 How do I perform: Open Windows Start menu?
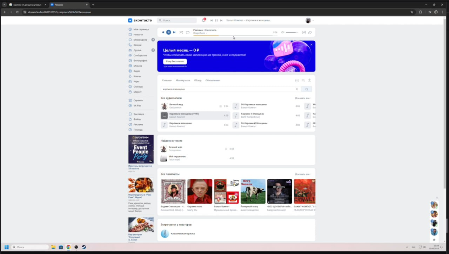[6, 247]
